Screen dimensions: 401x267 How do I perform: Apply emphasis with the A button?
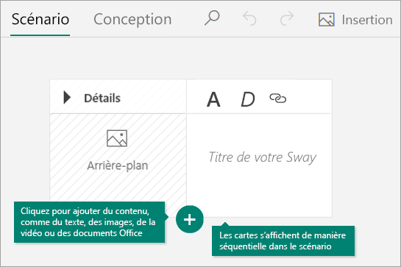click(213, 99)
